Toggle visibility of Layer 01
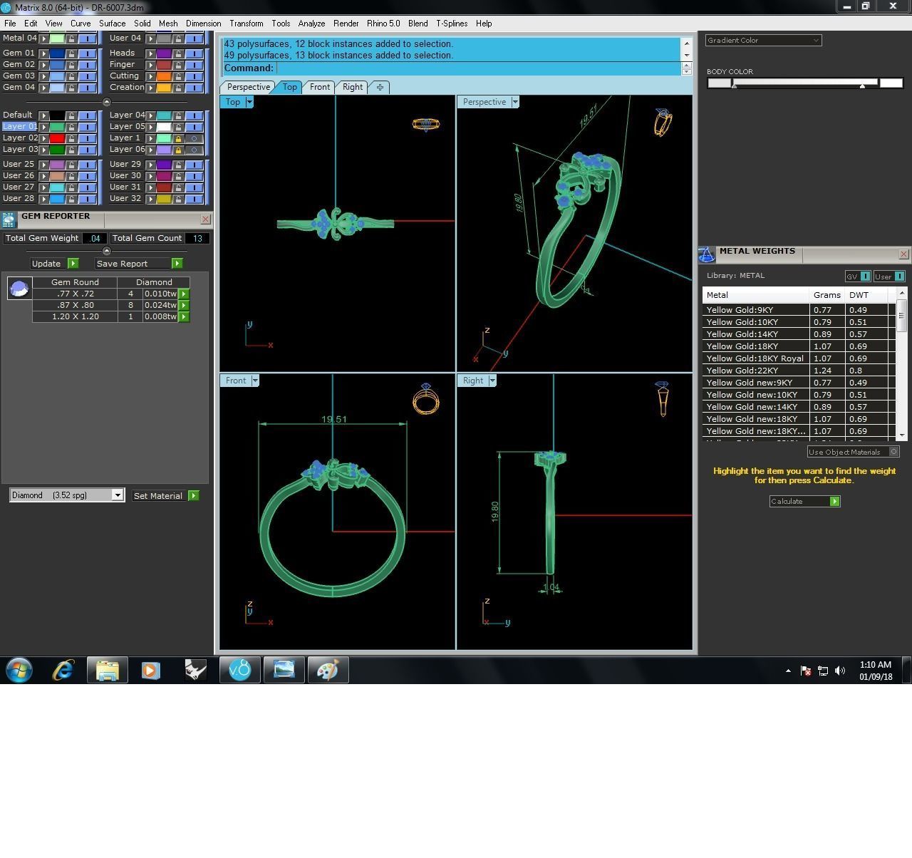Viewport: 912px width, 858px height. [x=87, y=127]
